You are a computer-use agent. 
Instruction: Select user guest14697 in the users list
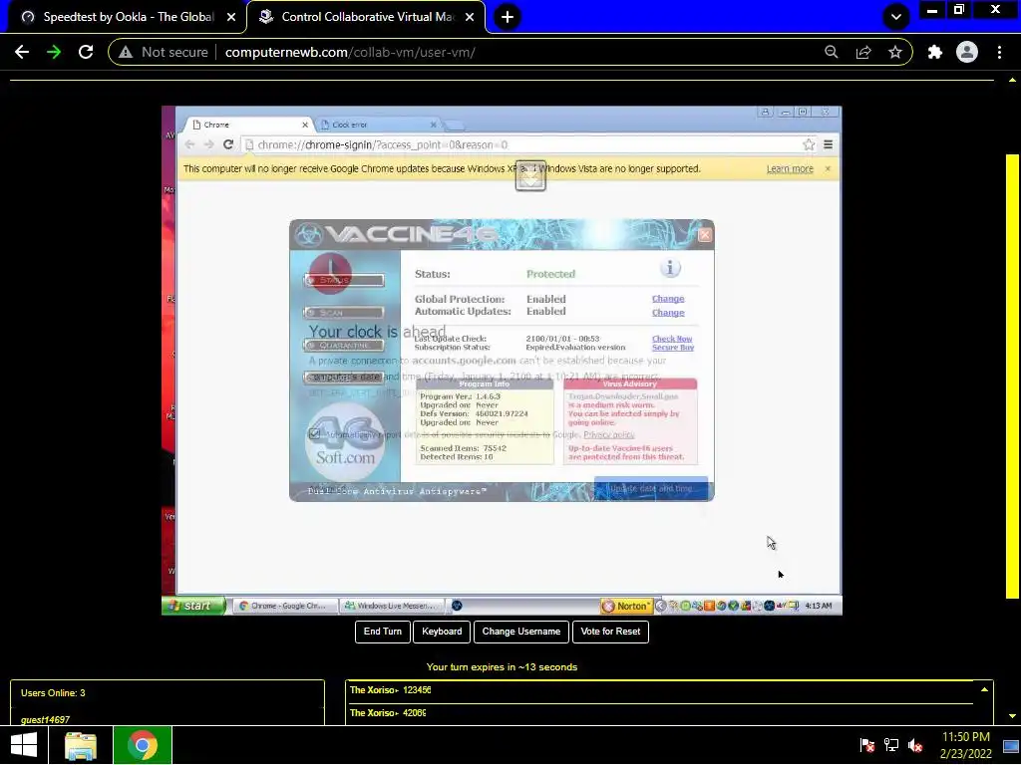[x=45, y=719]
